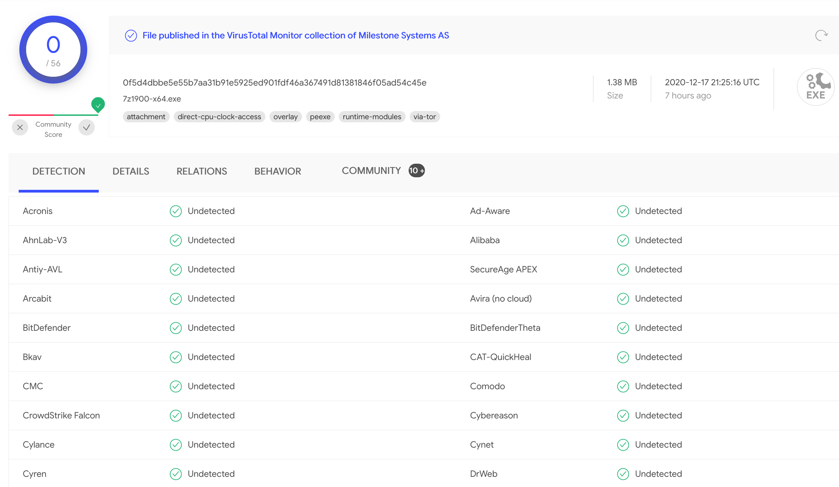Click the Alibaba undetected check icon

tap(623, 240)
